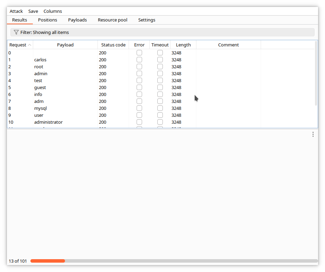This screenshot has width=325, height=272.
Task: Toggle Error checkbox for carlos row
Action: 139,60
